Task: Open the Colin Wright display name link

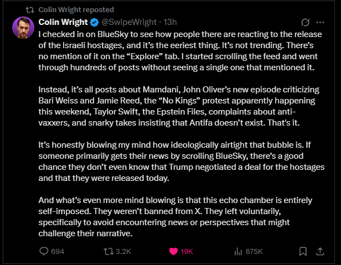Action: [63, 22]
